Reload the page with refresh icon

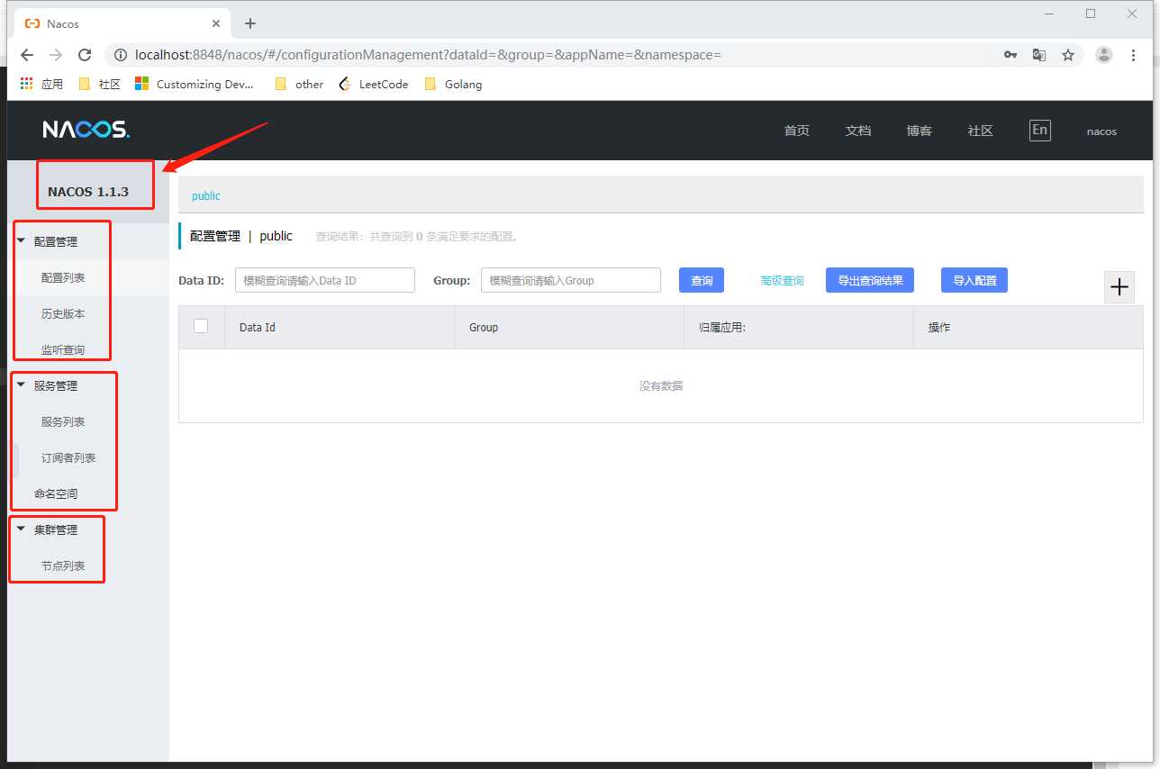[x=85, y=55]
